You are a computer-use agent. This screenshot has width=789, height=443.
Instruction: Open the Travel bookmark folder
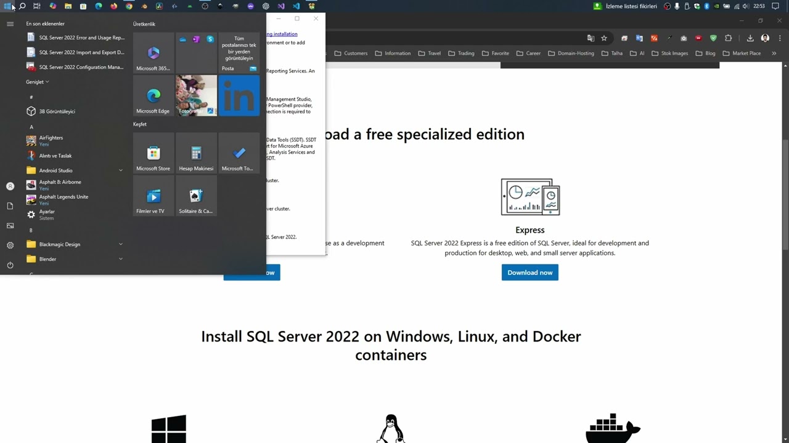click(x=430, y=54)
